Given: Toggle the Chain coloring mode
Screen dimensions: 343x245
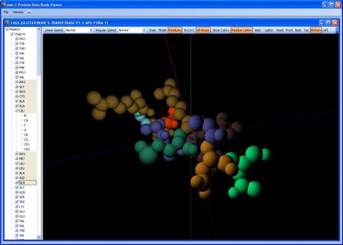Looking at the screenshot, I should [152, 30].
